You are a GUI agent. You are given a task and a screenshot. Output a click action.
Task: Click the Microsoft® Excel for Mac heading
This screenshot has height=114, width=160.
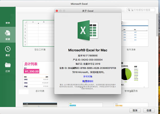[88, 50]
